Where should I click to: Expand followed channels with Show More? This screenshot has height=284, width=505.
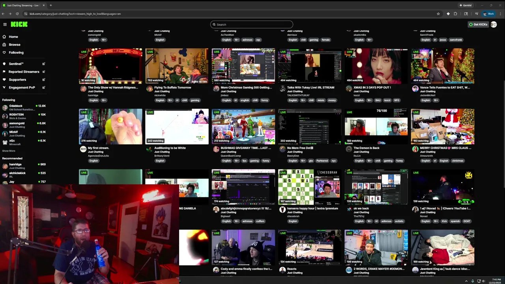click(9, 151)
